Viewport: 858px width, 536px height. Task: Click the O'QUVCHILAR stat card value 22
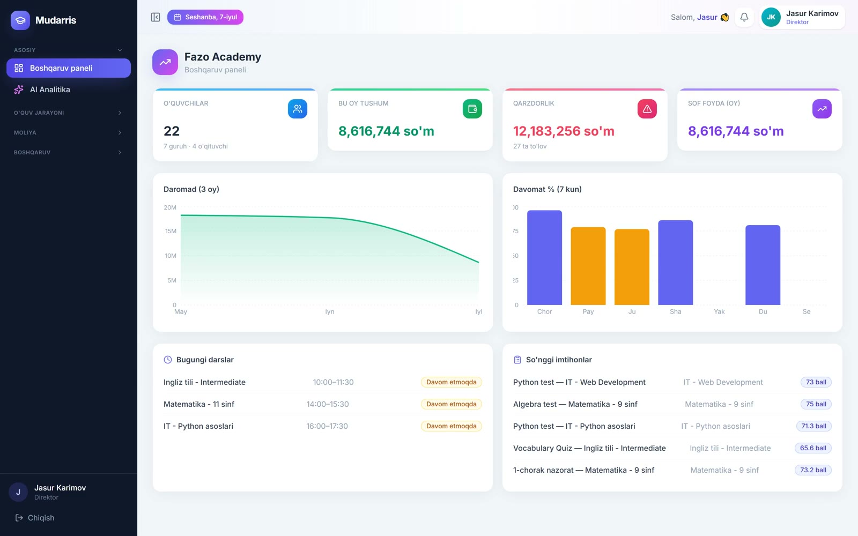(172, 131)
